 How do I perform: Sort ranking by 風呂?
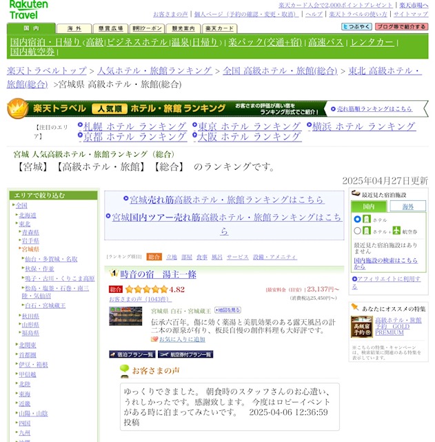click(x=217, y=257)
